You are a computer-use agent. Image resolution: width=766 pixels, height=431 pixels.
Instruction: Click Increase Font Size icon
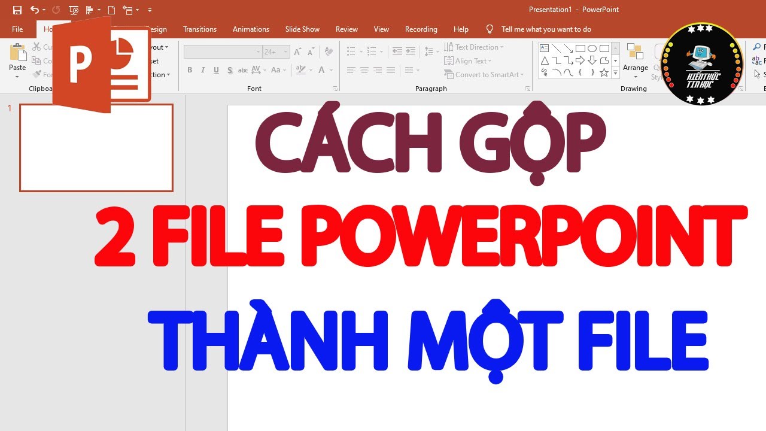click(x=297, y=52)
